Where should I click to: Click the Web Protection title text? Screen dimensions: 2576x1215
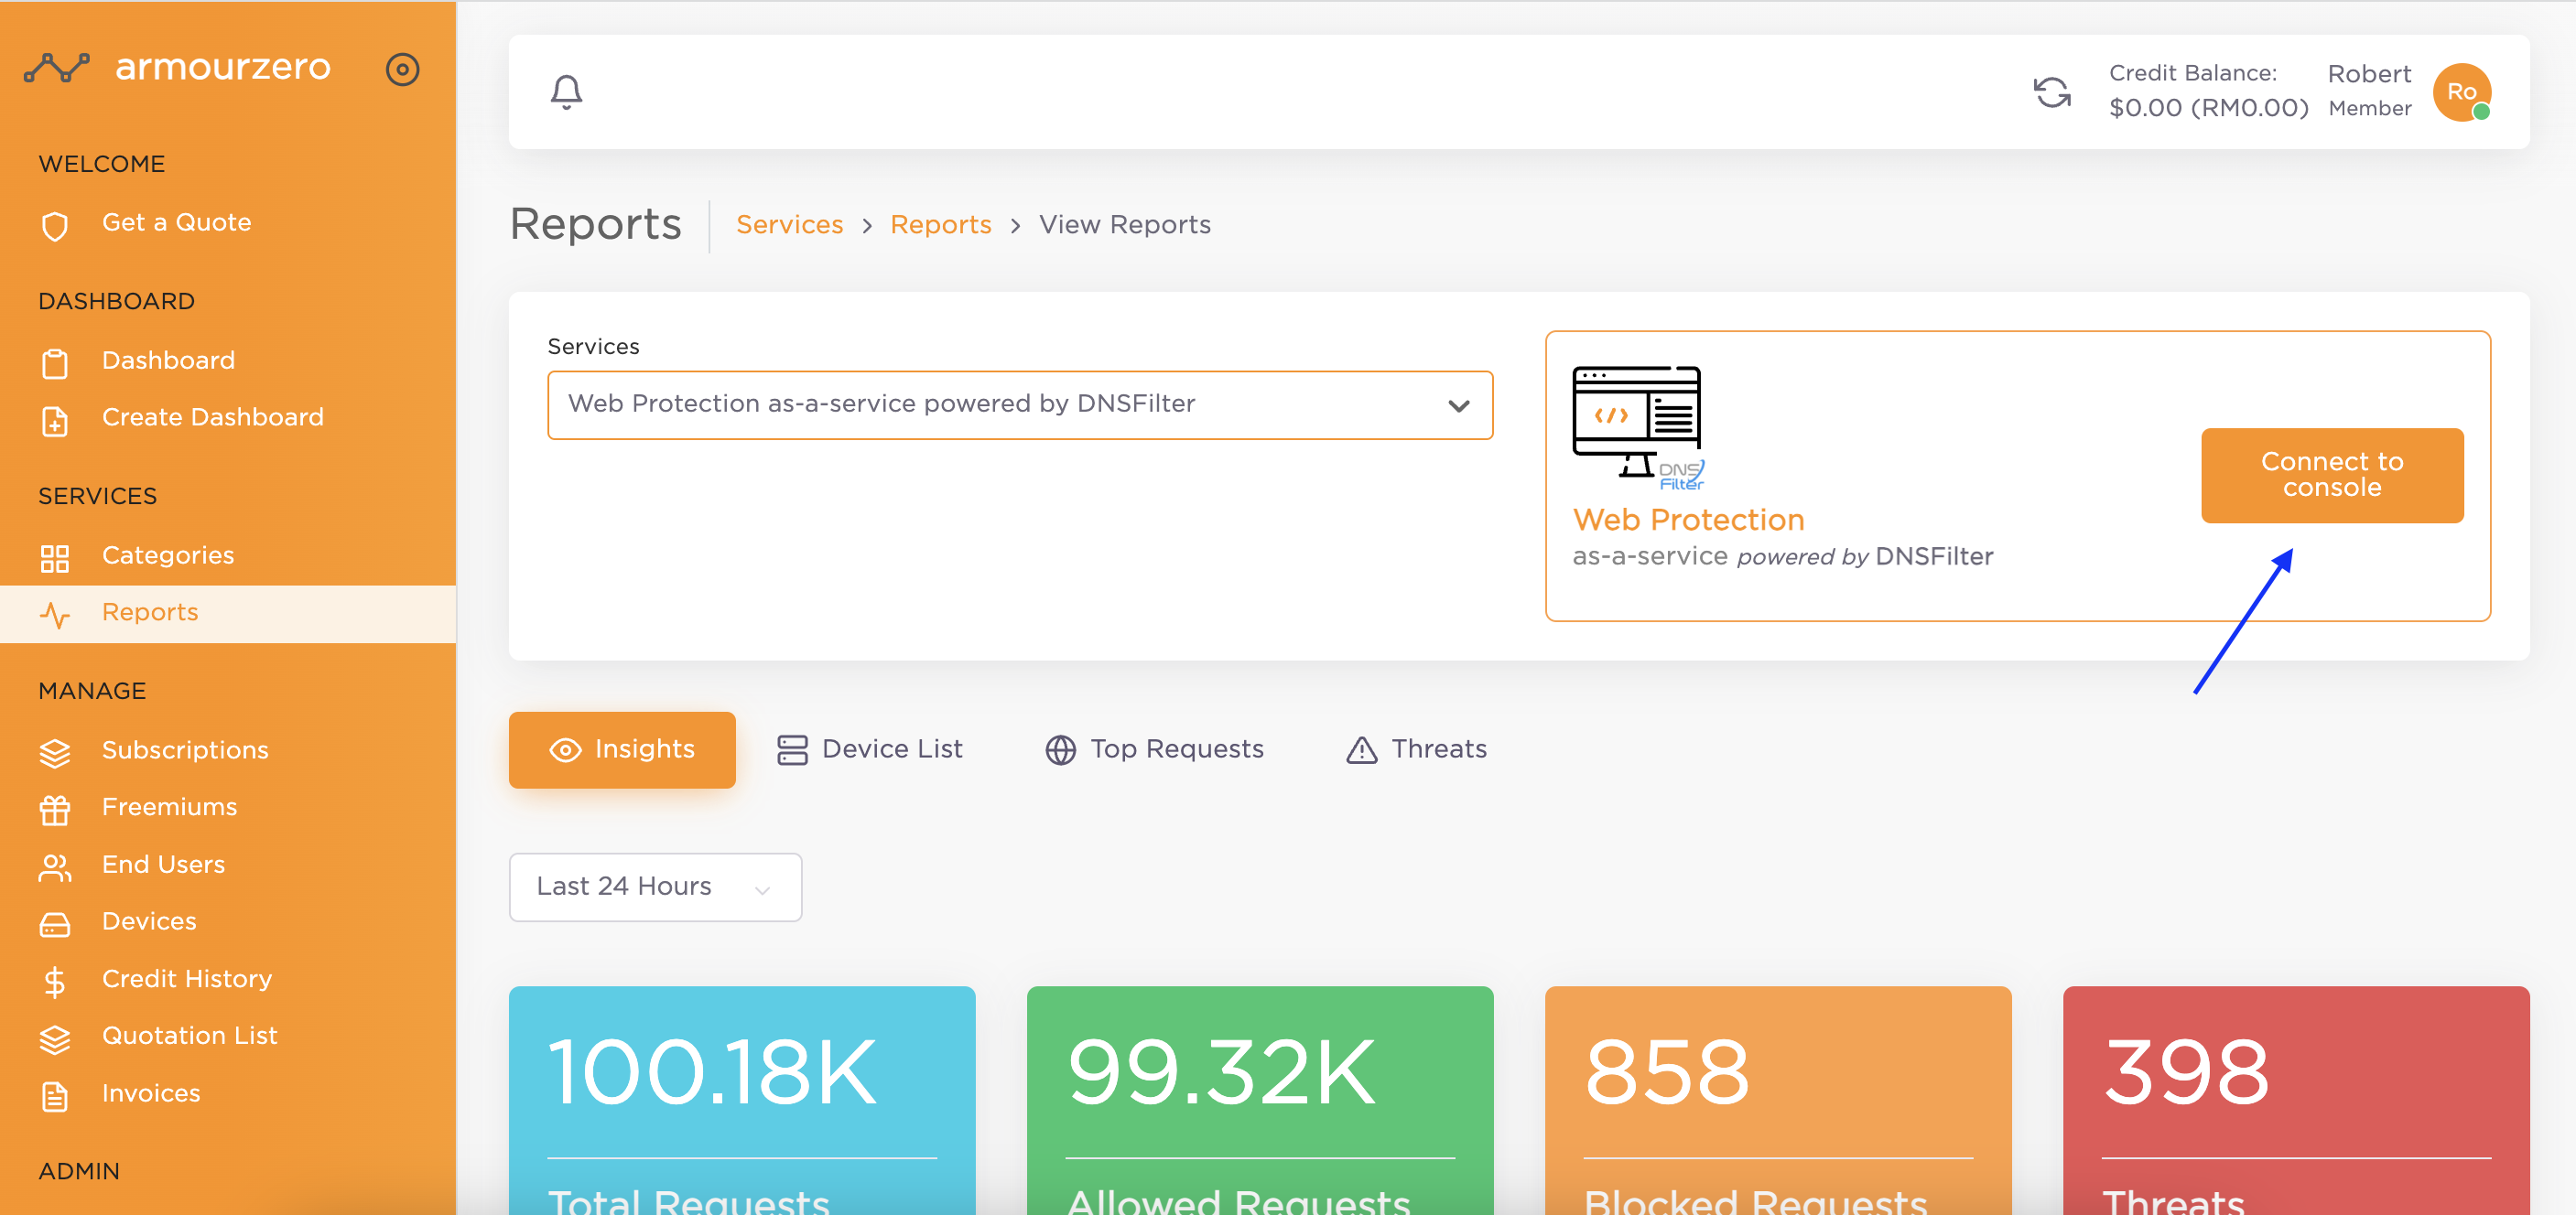pyautogui.click(x=1688, y=520)
